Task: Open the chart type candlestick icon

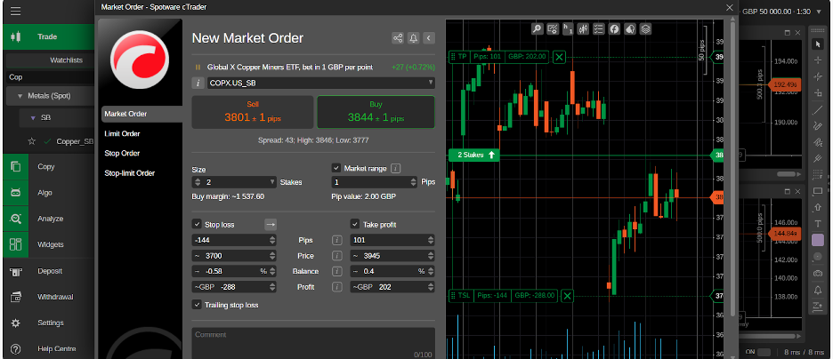Action: pos(583,28)
